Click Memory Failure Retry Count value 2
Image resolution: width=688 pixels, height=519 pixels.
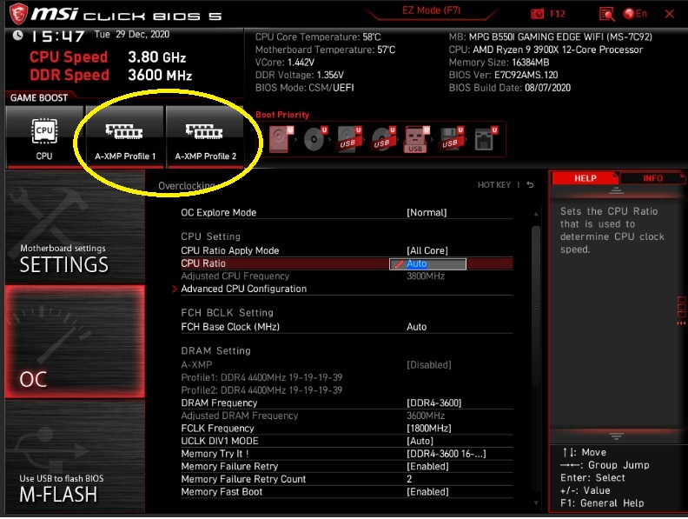coord(409,480)
